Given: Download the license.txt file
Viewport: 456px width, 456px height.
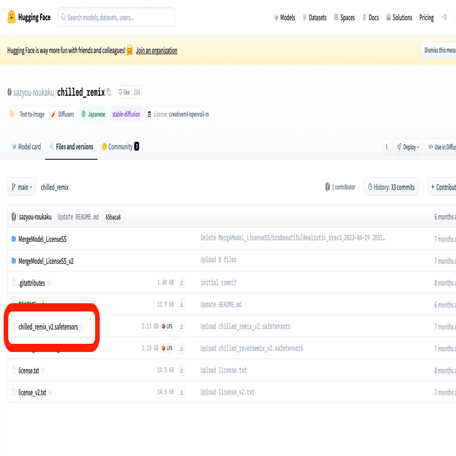Looking at the screenshot, I should [182, 370].
